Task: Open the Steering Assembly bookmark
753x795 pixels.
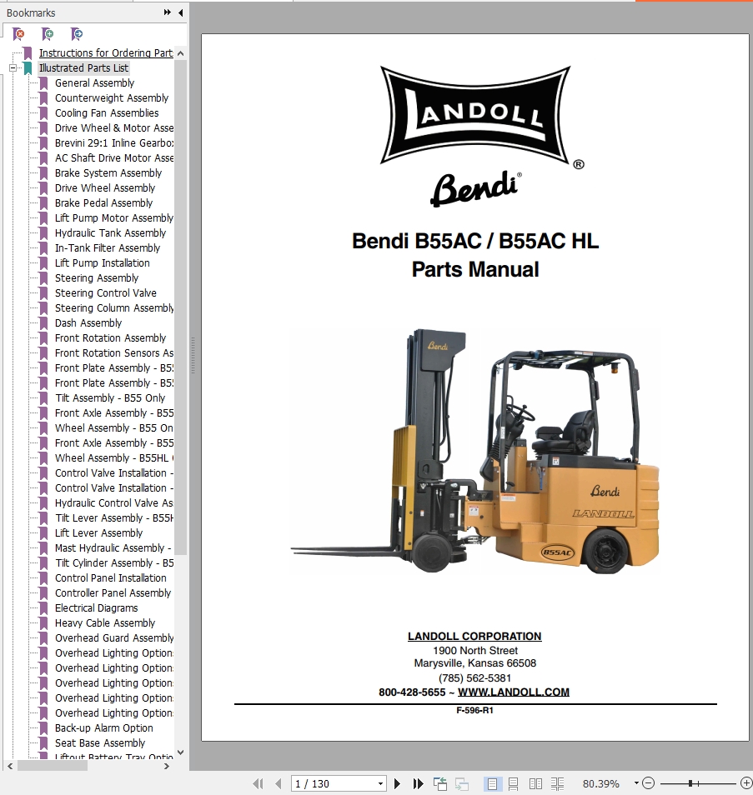Action: click(97, 277)
